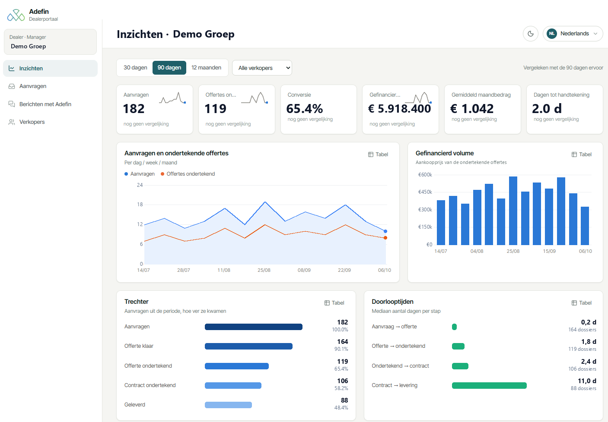Click the Adefin logo icon

point(16,16)
